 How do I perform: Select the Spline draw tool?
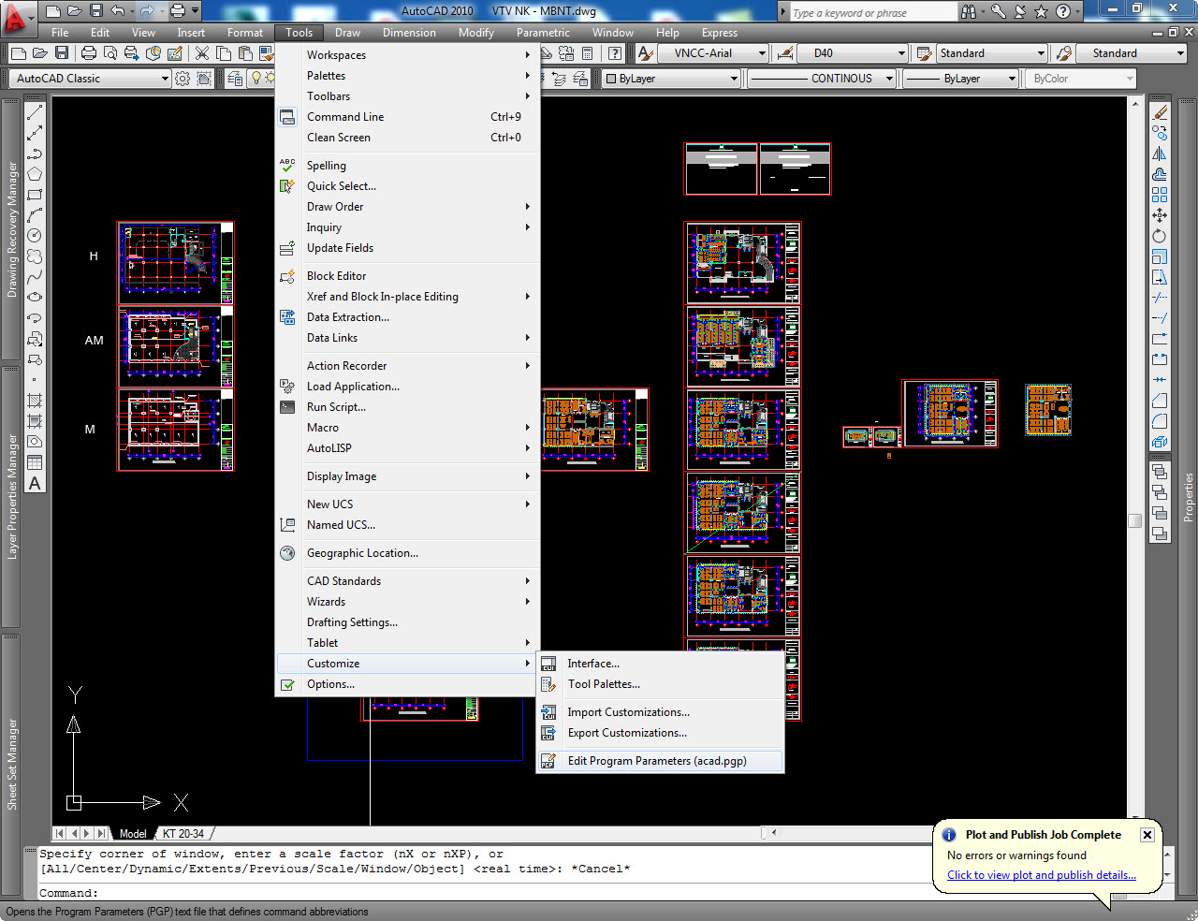click(x=35, y=277)
